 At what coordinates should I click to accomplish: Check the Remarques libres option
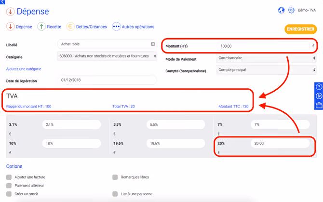115,177
